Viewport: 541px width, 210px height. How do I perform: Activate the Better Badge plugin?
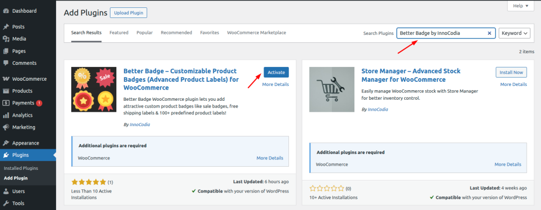276,72
